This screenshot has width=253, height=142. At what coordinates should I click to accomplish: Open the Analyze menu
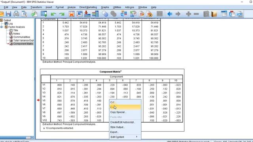72,7
